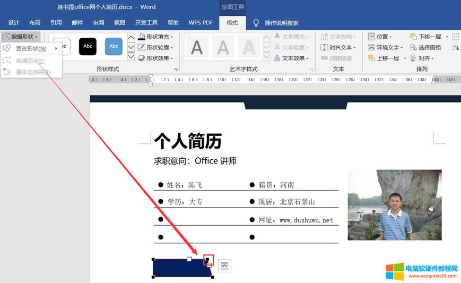Open the 开发工具 tab

point(146,23)
